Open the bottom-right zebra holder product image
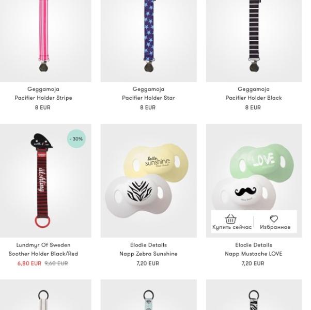Viewport: 311px width, 310px height. tap(254, 295)
